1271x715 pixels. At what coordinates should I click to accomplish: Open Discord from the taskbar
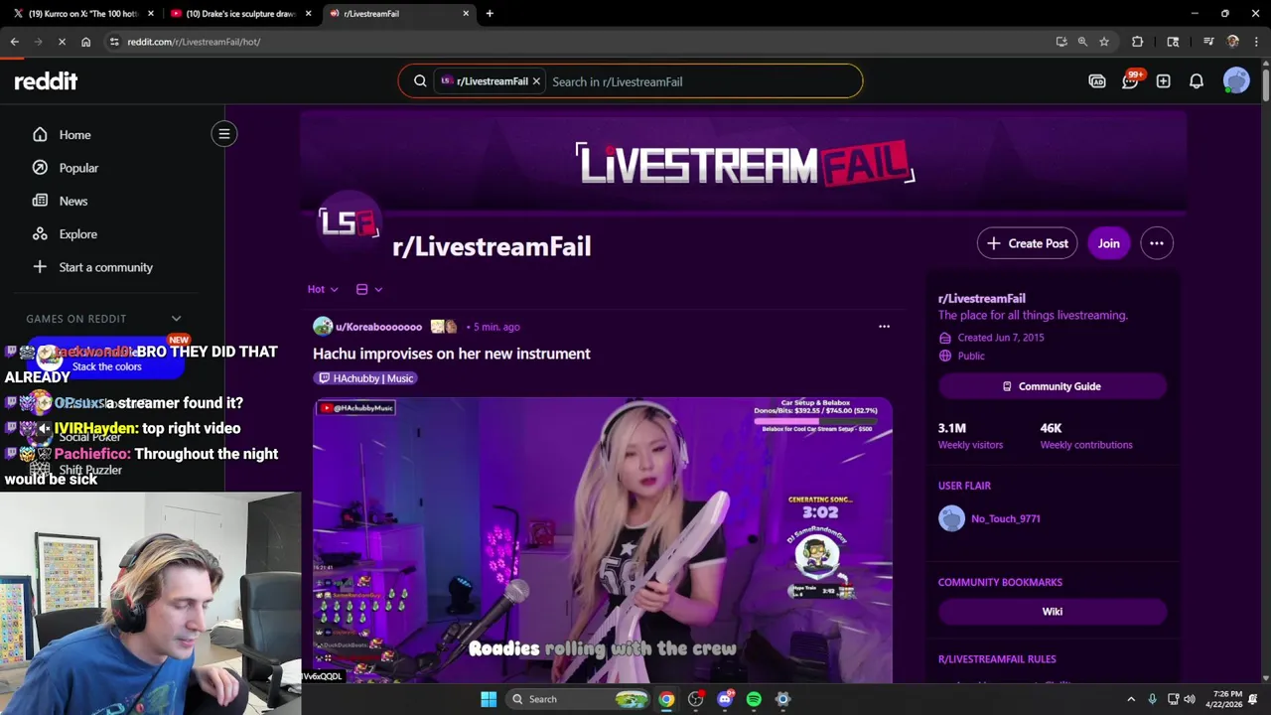pyautogui.click(x=725, y=699)
